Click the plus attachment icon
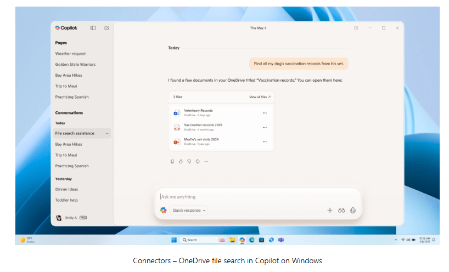The image size is (449, 272). (330, 210)
